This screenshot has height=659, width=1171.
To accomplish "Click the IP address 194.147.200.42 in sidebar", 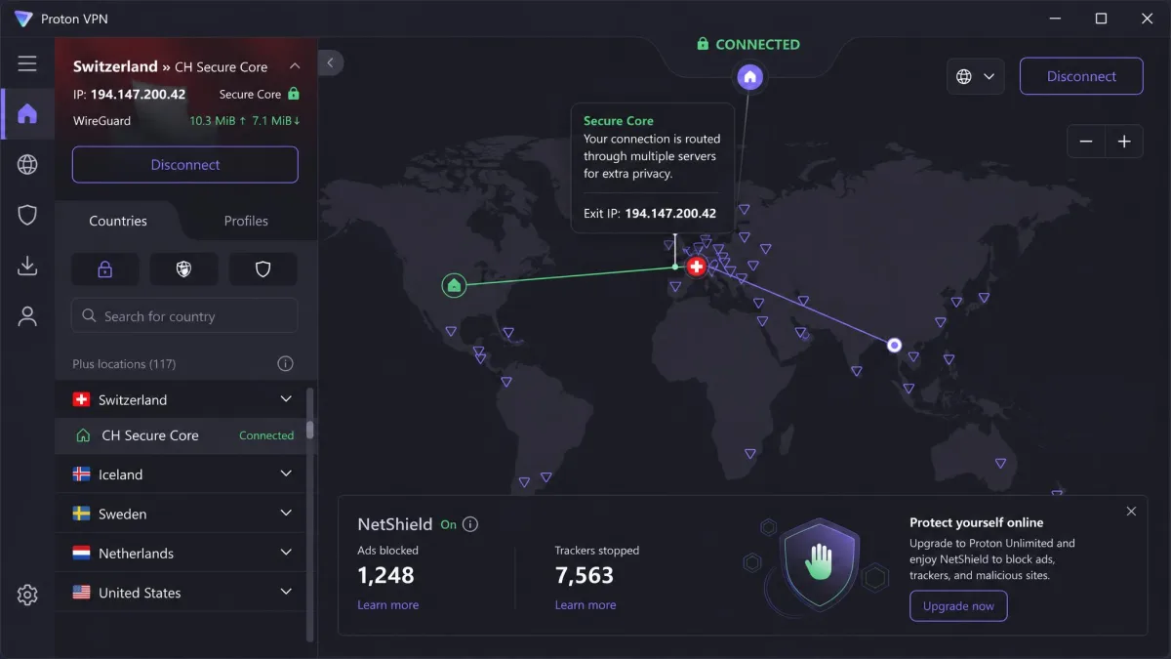I will click(x=138, y=95).
